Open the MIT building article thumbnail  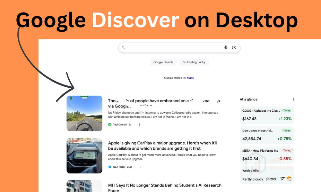coord(84,186)
